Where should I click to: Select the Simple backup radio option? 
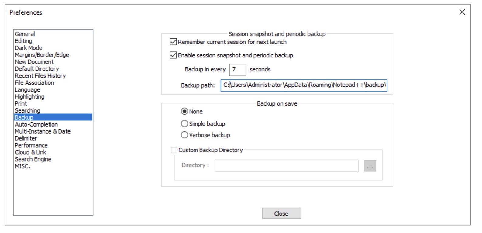click(x=184, y=123)
